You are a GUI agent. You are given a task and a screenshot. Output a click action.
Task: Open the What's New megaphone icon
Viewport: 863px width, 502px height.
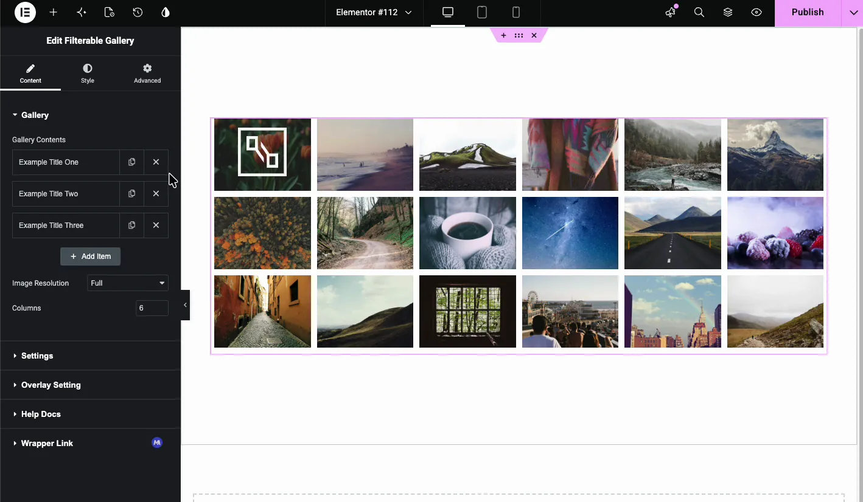[x=671, y=12]
